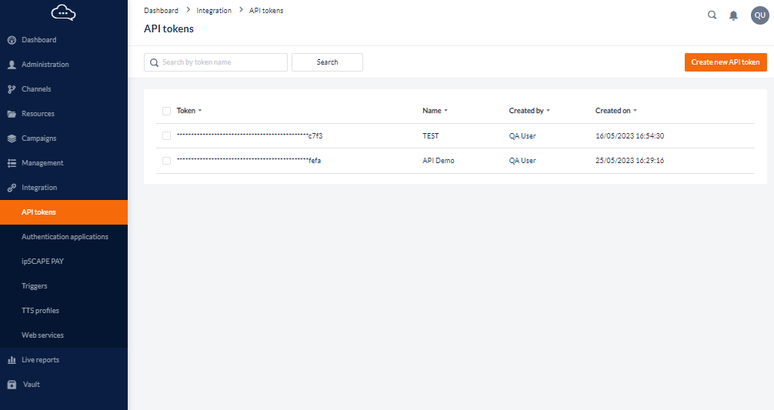Click the Dashboard gauge icon in sidebar
The height and width of the screenshot is (410, 774).
pos(12,40)
